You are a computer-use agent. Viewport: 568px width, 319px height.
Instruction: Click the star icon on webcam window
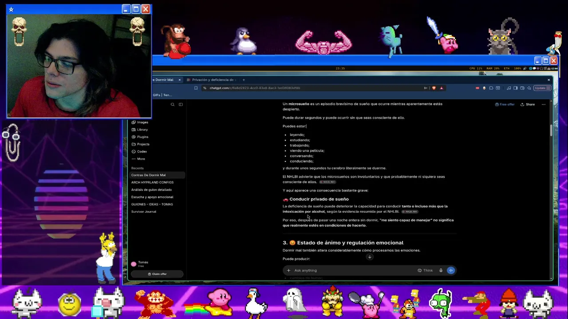click(11, 9)
